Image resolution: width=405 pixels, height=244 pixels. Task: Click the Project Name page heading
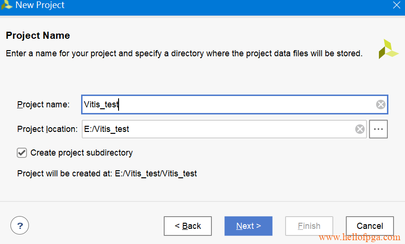point(38,35)
